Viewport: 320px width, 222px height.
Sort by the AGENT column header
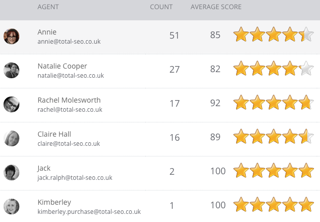click(48, 7)
